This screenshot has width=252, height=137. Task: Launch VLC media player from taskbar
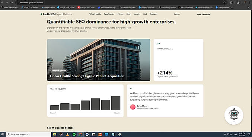click(x=67, y=134)
